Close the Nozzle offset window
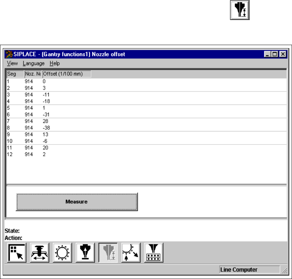 [x=283, y=54]
